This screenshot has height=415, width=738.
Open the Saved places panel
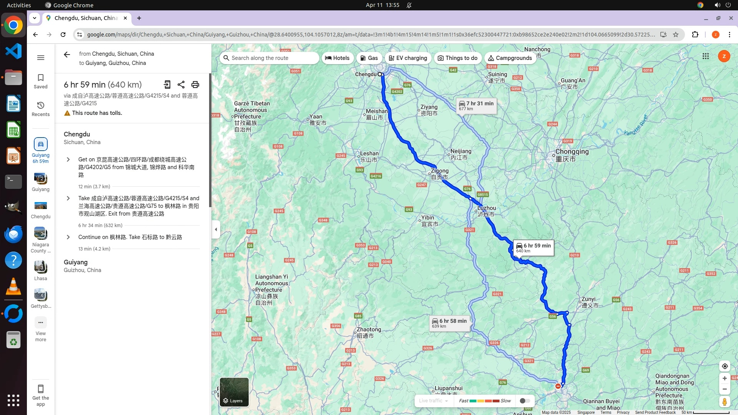41,81
